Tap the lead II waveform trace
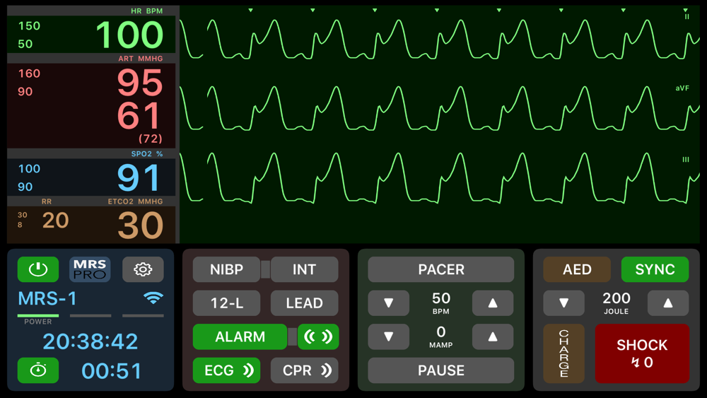The image size is (707, 398). coord(440,39)
